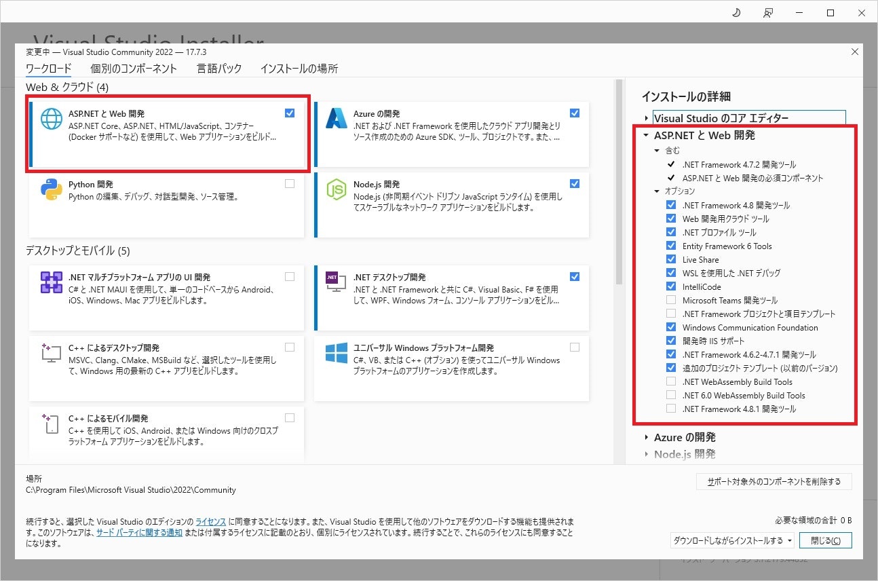878x581 pixels.
Task: Click the デスクトップとモバイル (5) heading
Action: pyautogui.click(x=78, y=250)
